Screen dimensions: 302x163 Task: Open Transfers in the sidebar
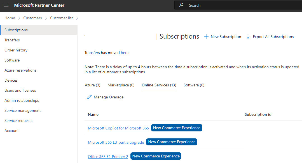39,40
